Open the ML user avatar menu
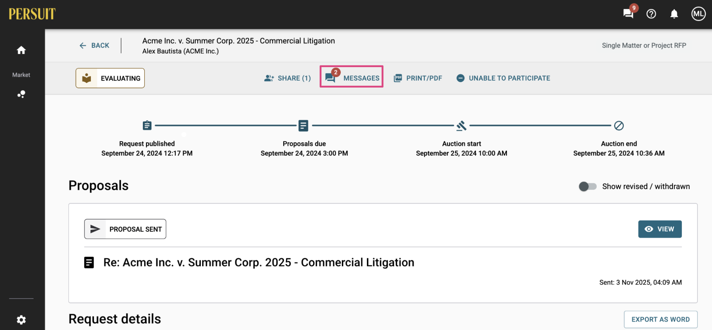 click(699, 14)
